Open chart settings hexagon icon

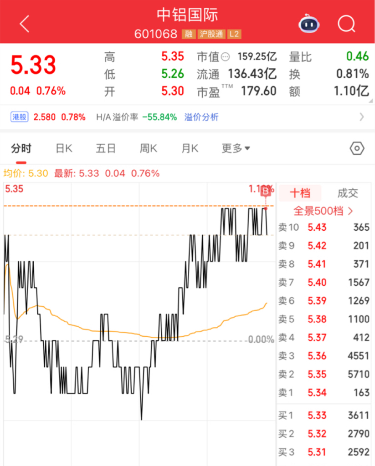357,148
